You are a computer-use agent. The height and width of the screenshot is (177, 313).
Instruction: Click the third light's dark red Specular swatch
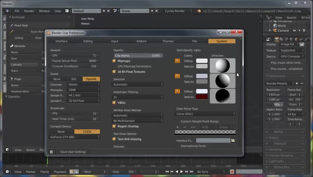(202, 97)
